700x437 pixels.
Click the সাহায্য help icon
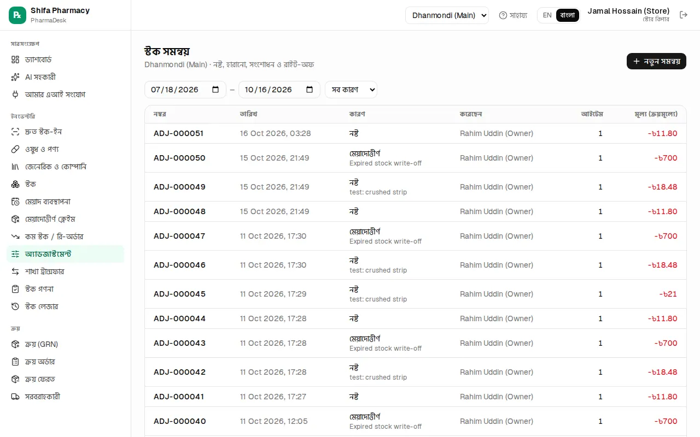503,15
